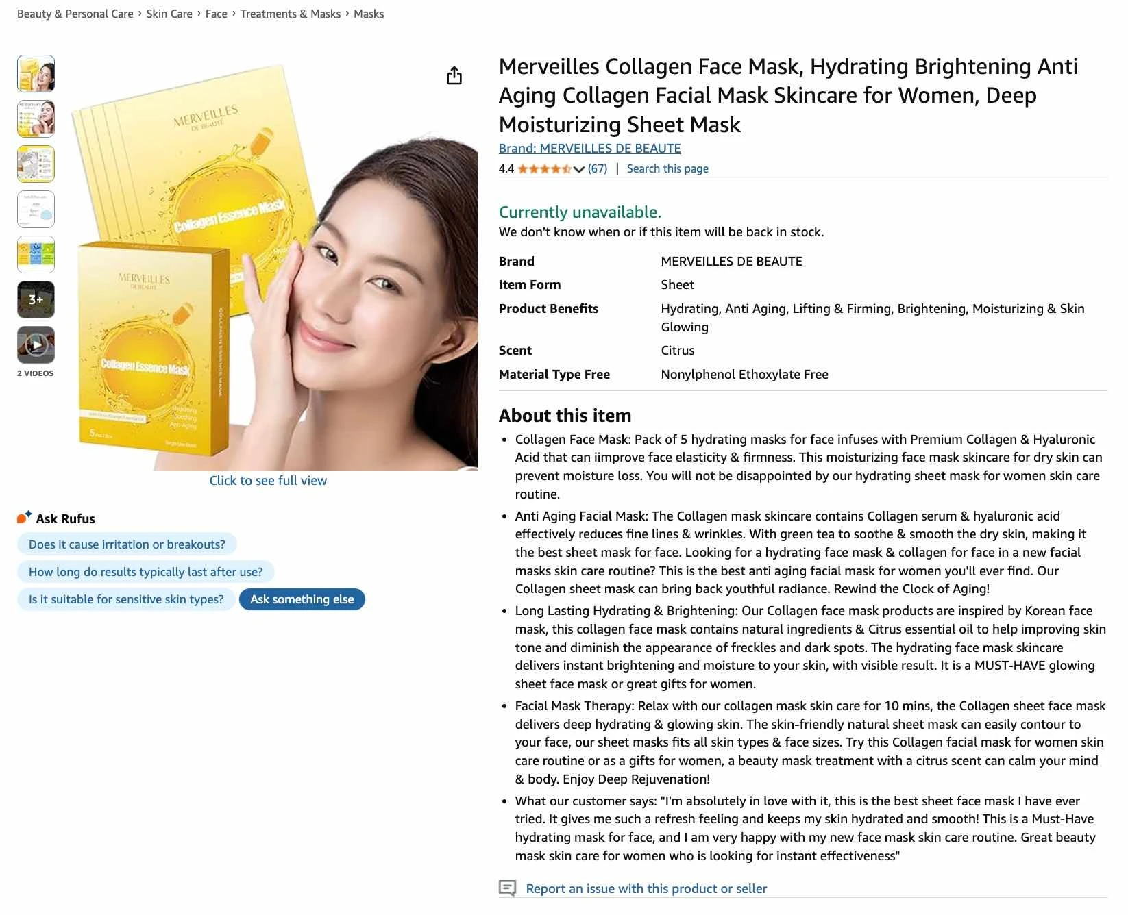Click the Ask Rufus icon
The image size is (1128, 915).
click(25, 518)
